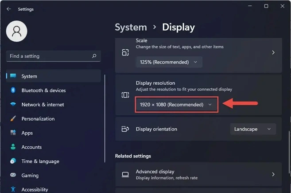Click the System monitor icon in sidebar
Image resolution: width=291 pixels, height=193 pixels.
pos(13,76)
